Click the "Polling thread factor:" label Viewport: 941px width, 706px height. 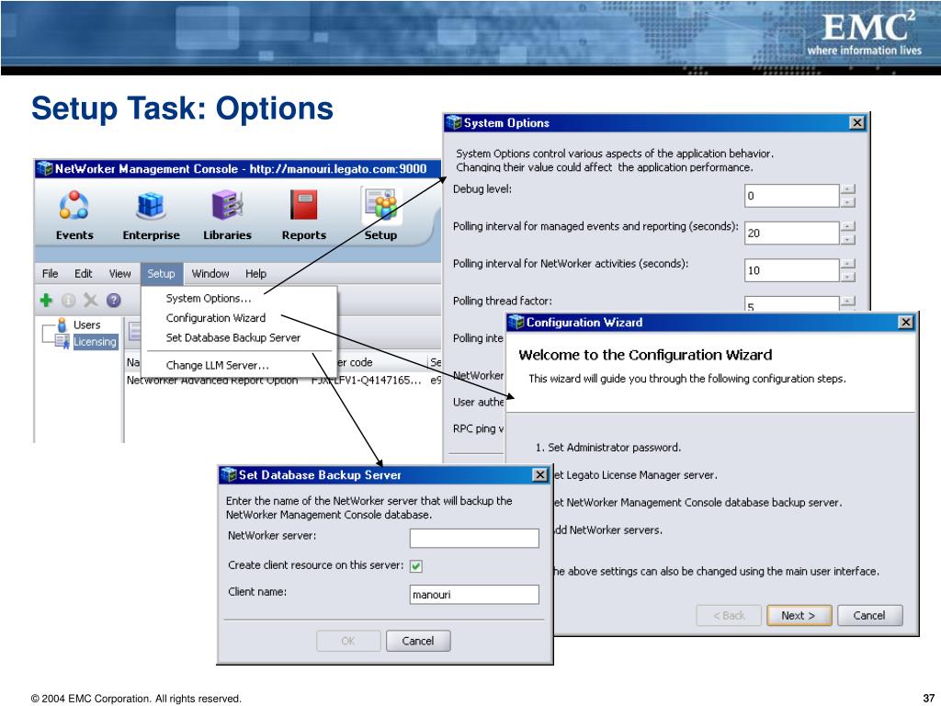click(503, 301)
